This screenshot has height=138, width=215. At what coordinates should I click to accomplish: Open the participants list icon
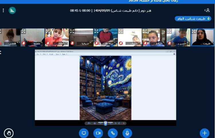207,10
